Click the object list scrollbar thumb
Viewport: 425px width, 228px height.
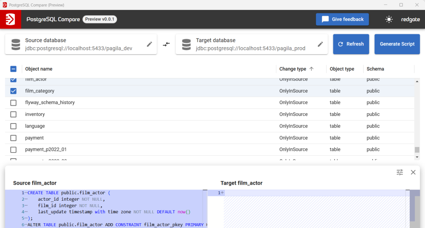click(x=417, y=150)
